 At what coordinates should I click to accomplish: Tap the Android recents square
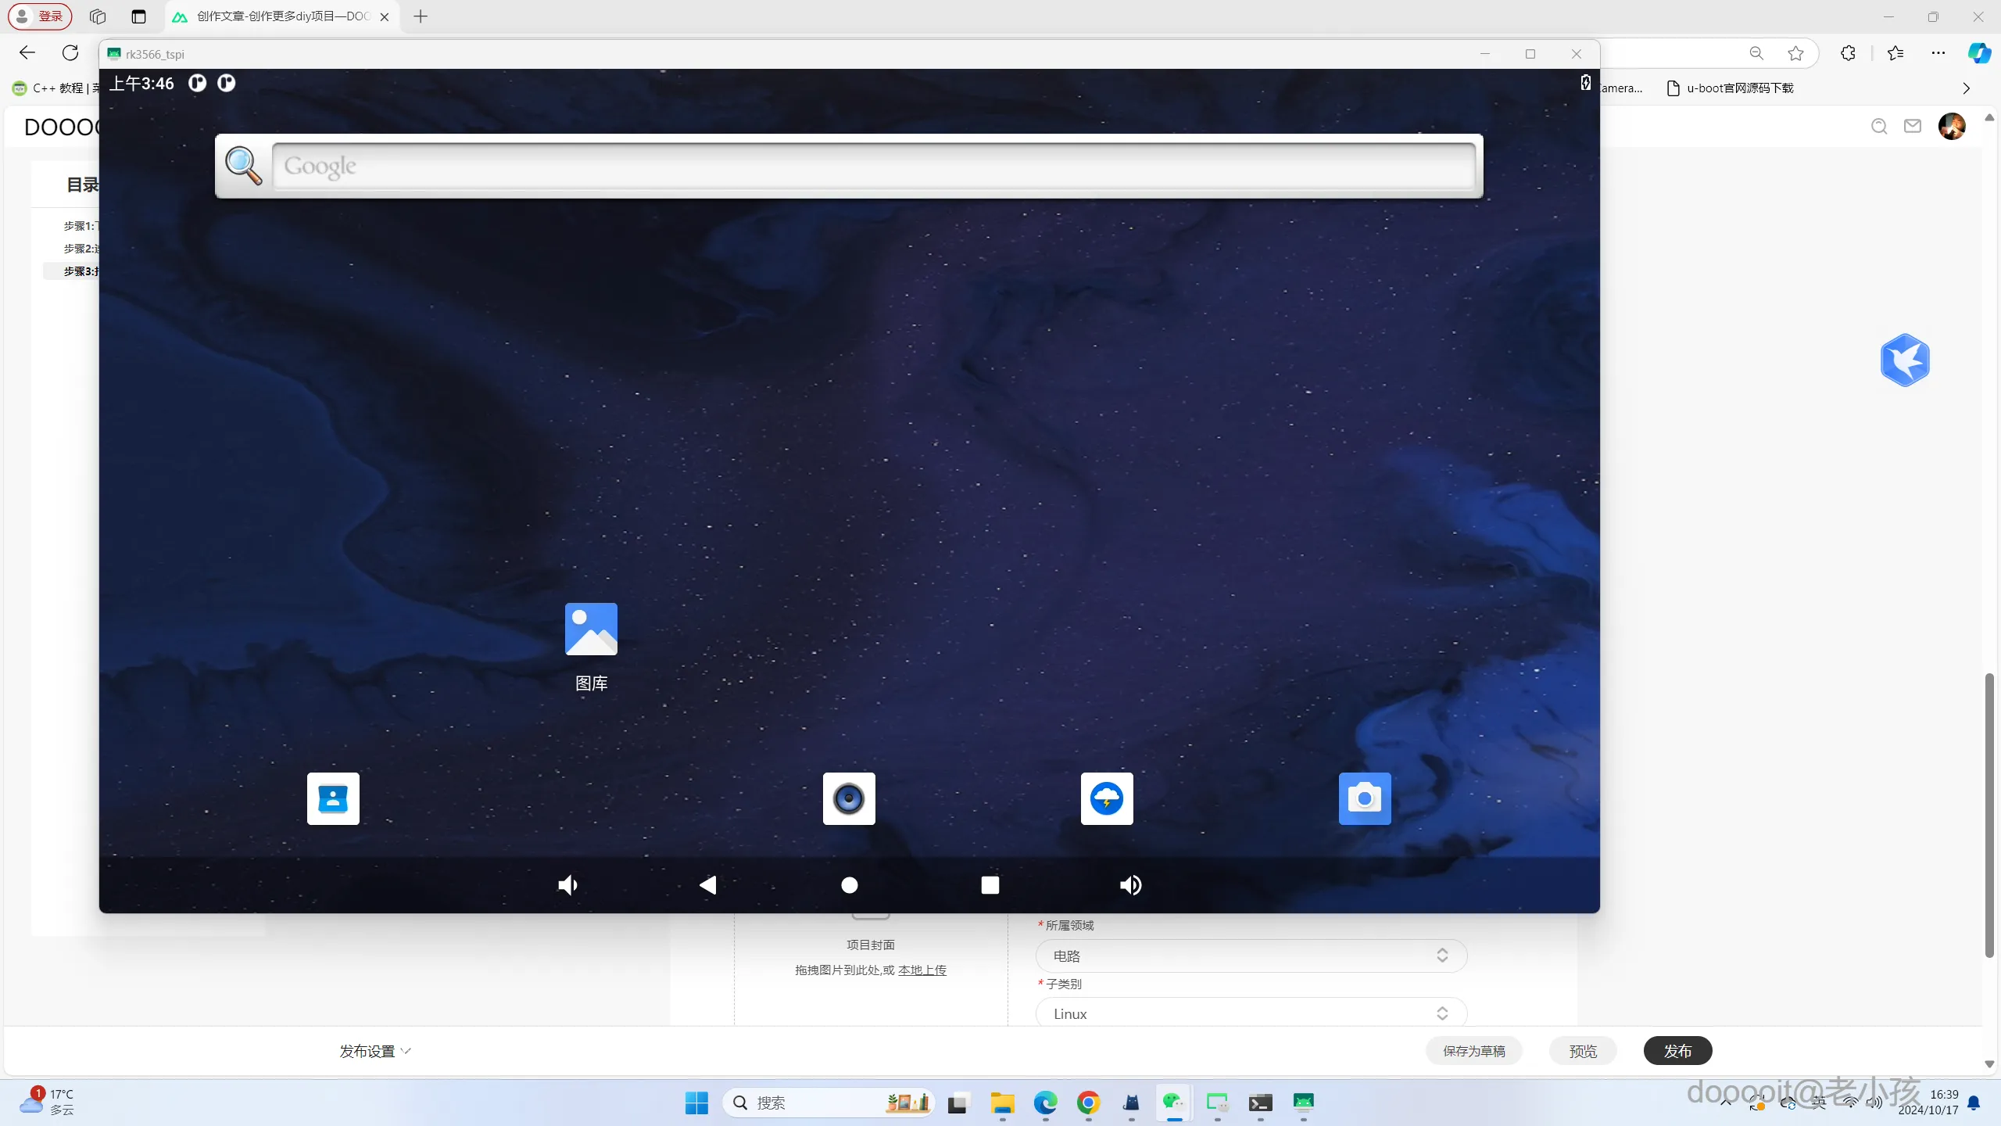[x=990, y=885]
